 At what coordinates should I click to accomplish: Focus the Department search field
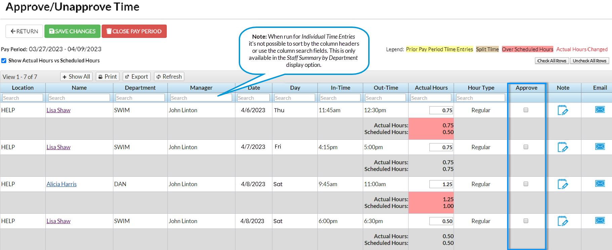click(x=140, y=98)
